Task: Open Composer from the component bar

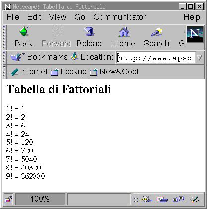Action: (194, 199)
